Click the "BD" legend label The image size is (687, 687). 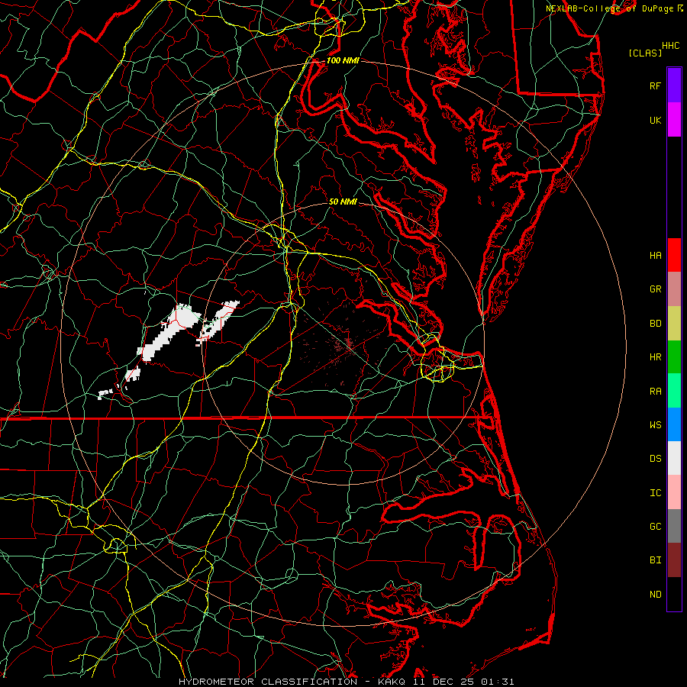[655, 324]
